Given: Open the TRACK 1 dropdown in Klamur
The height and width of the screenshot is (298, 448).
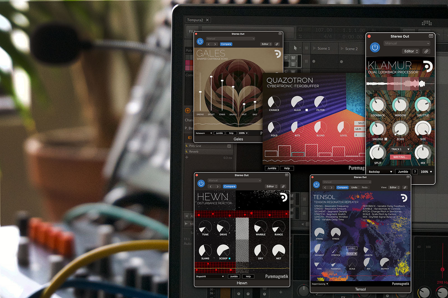Looking at the screenshot, I should click(400, 149).
